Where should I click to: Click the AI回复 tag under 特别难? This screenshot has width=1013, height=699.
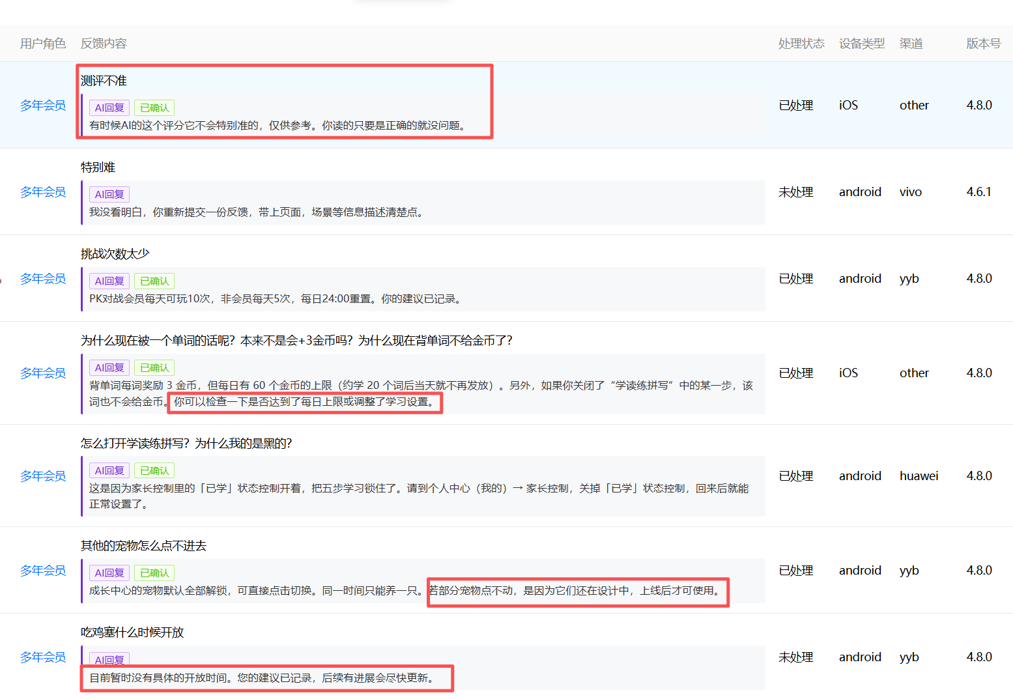(109, 194)
